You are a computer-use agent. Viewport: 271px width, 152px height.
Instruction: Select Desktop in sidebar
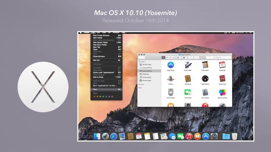[149, 74]
